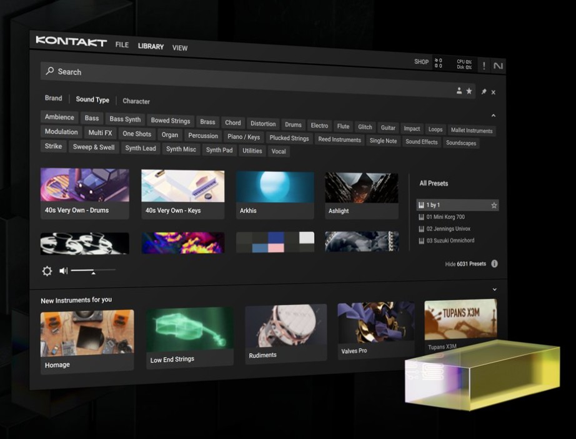Viewport: 576px width, 439px height.
Task: Select the Bowed Strings tag
Action: coord(171,121)
